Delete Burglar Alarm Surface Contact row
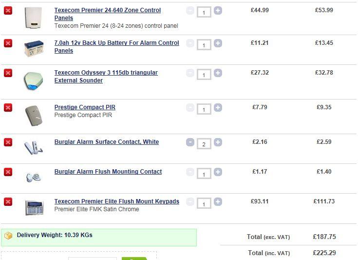Image resolution: width=358 pixels, height=260 pixels. [x=8, y=142]
